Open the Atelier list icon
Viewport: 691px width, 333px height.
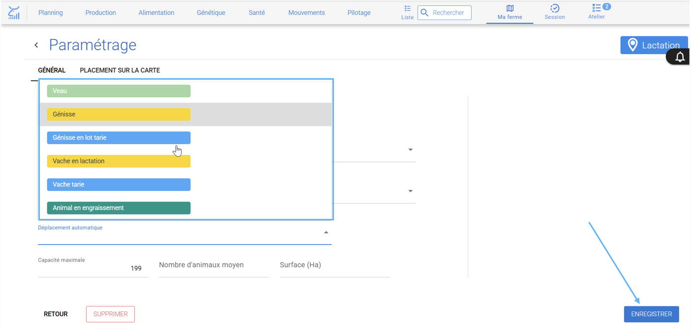click(596, 8)
